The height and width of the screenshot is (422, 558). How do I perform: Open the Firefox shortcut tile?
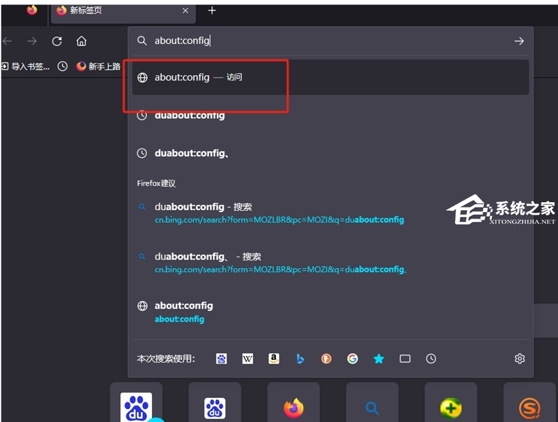coord(294,403)
